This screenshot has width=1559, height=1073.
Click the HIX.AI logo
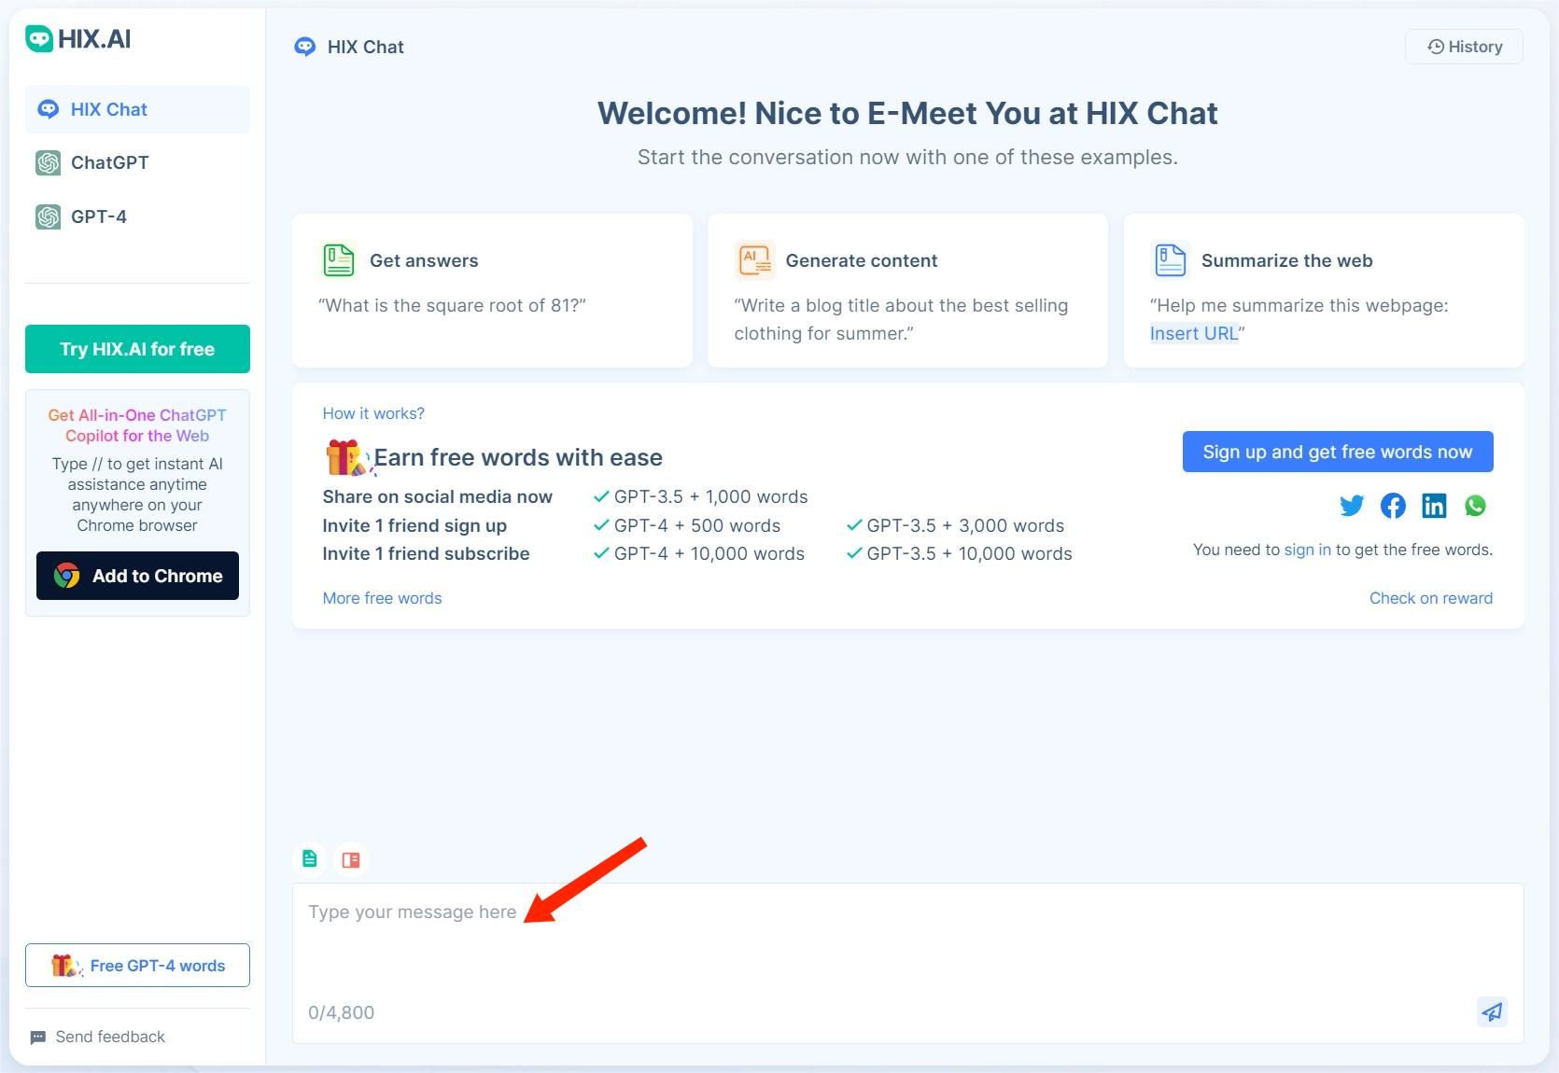pyautogui.click(x=78, y=38)
